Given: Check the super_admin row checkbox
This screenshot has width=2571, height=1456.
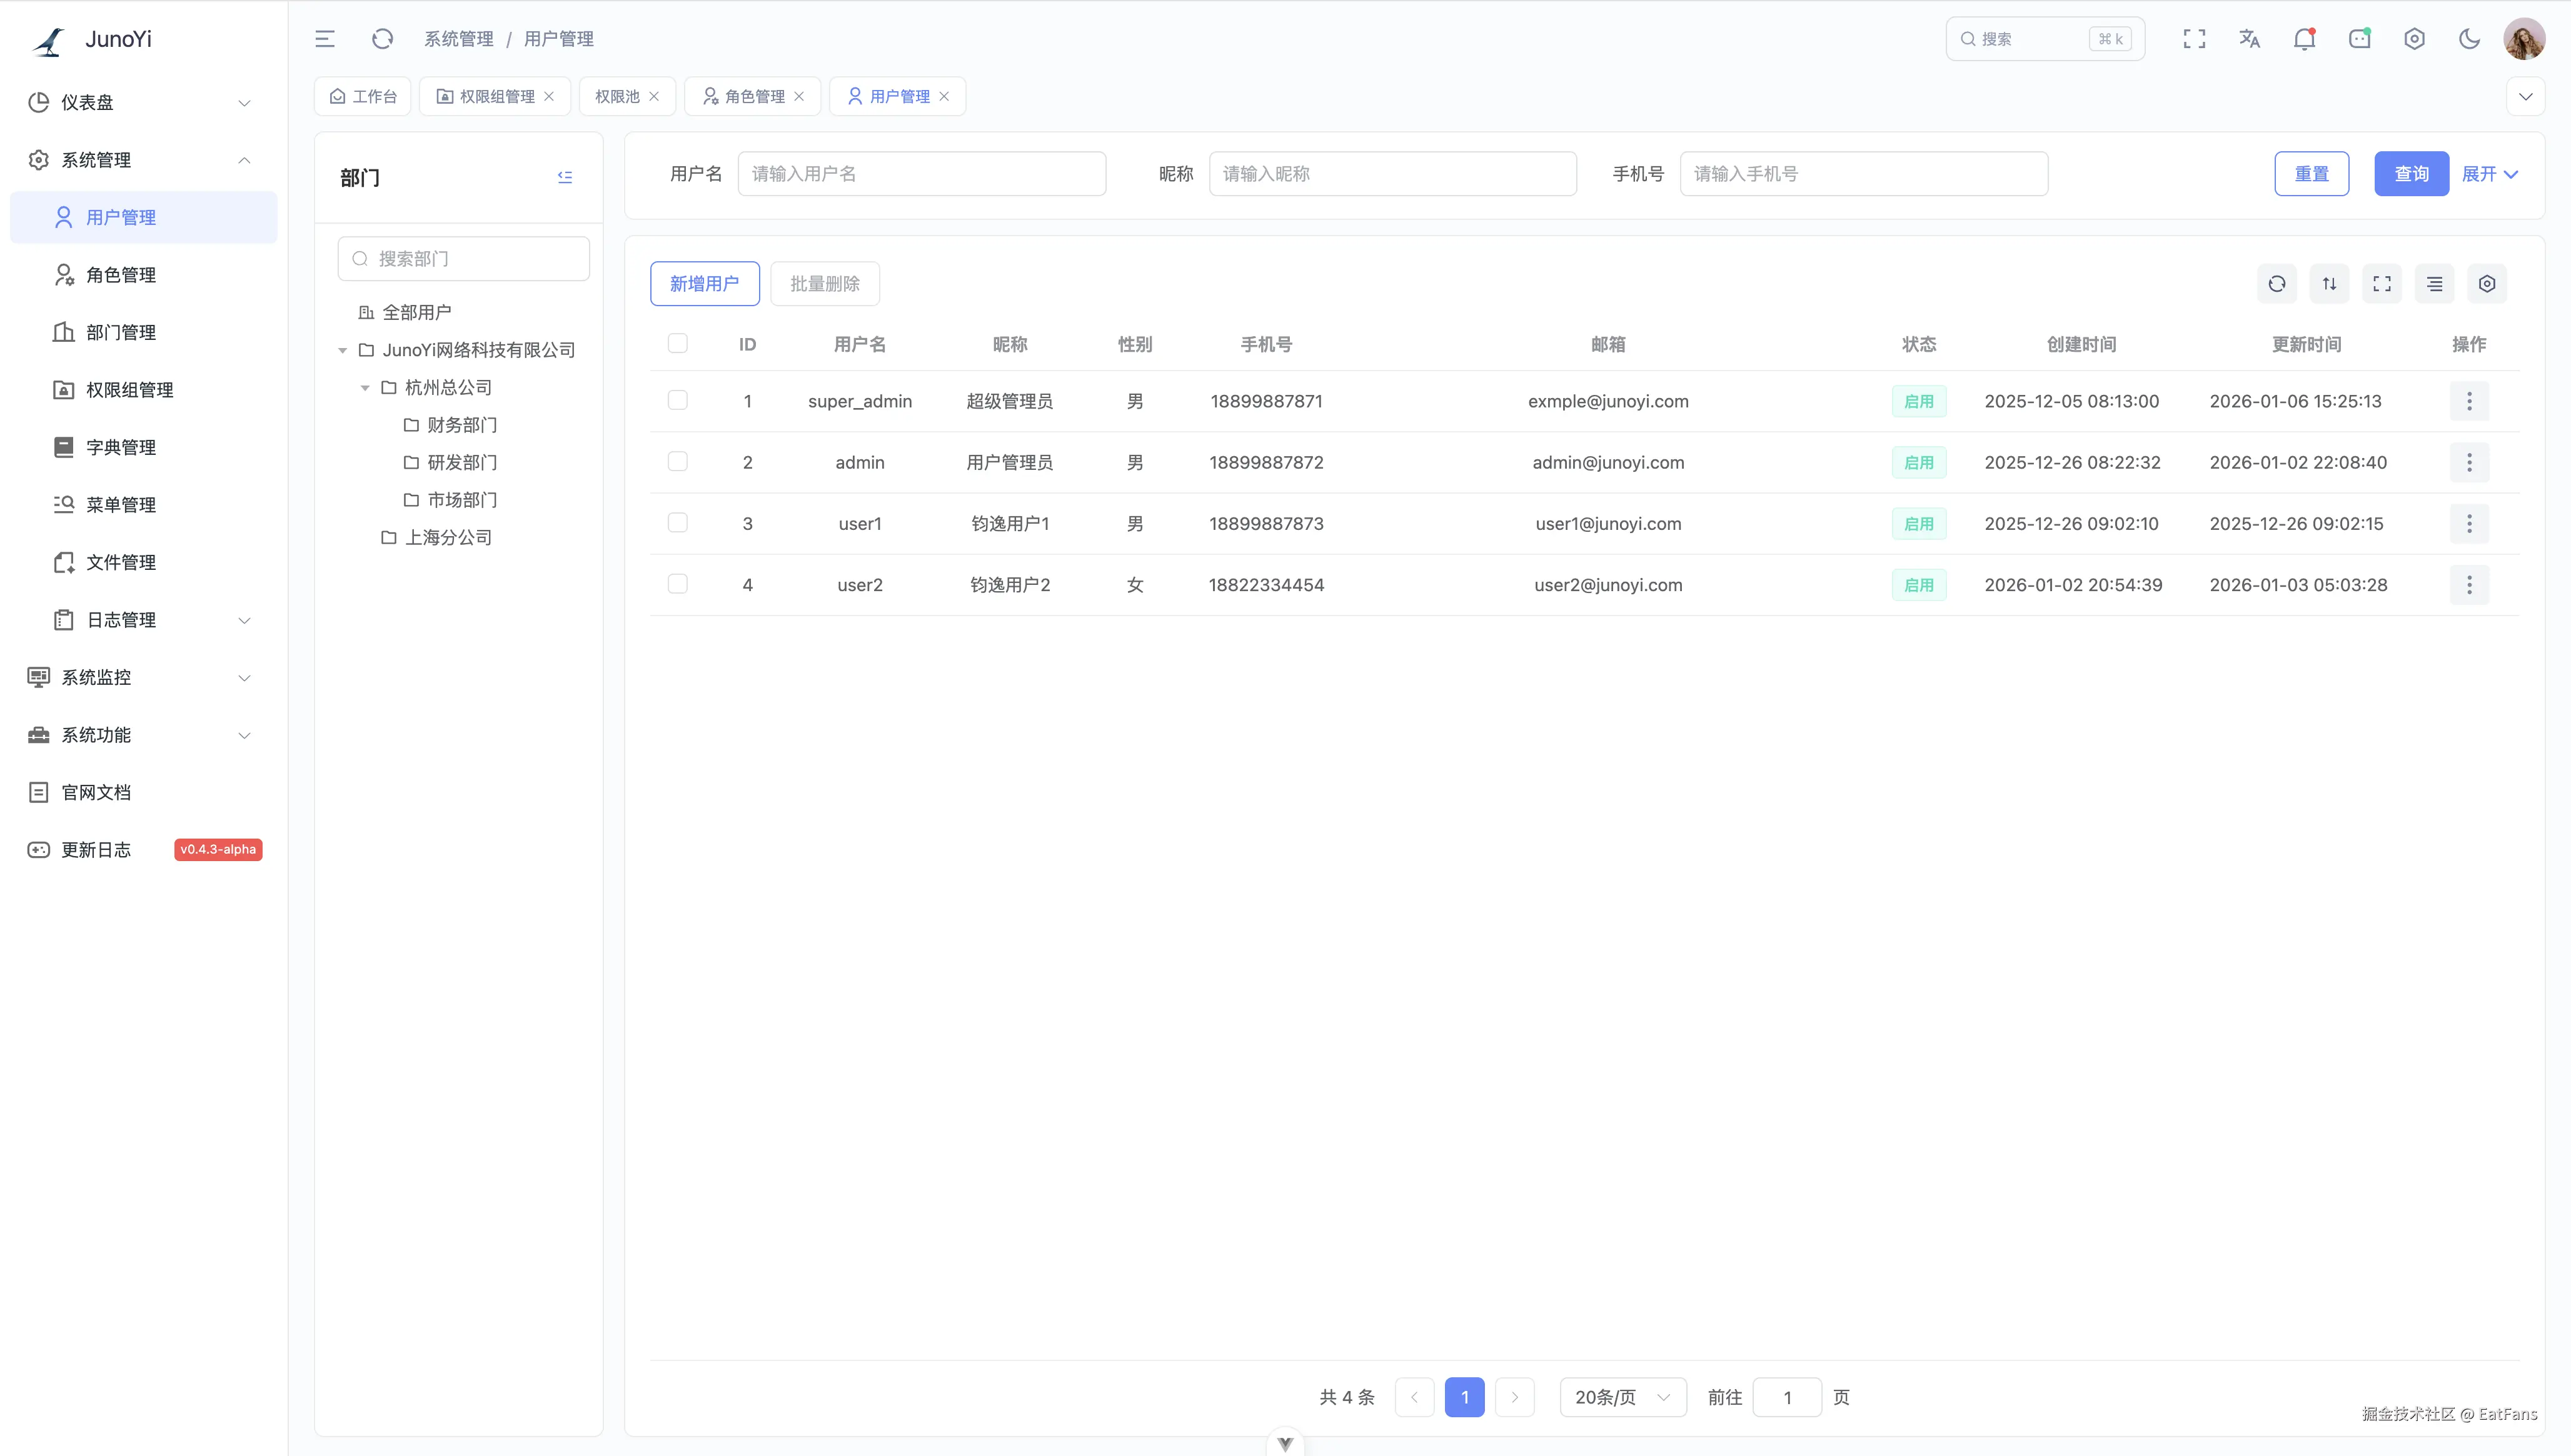Looking at the screenshot, I should tap(677, 400).
